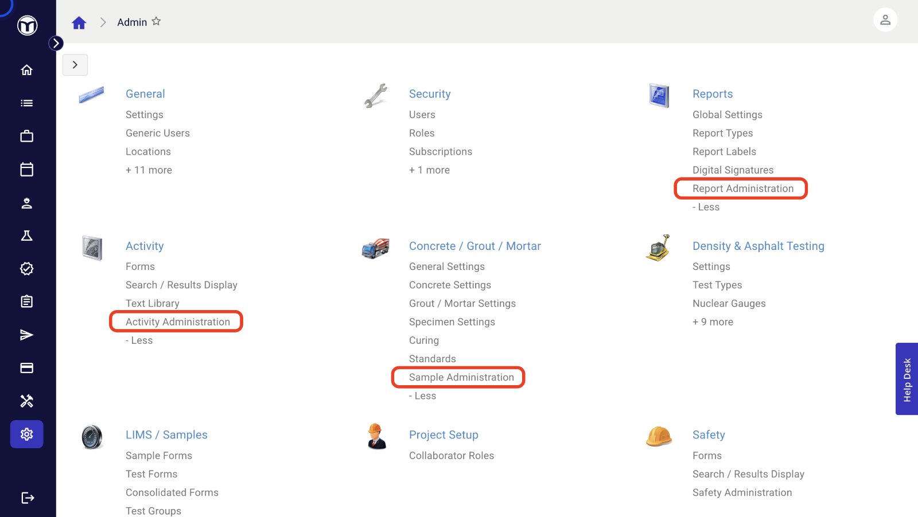Open the Help Desk side tab

[907, 379]
